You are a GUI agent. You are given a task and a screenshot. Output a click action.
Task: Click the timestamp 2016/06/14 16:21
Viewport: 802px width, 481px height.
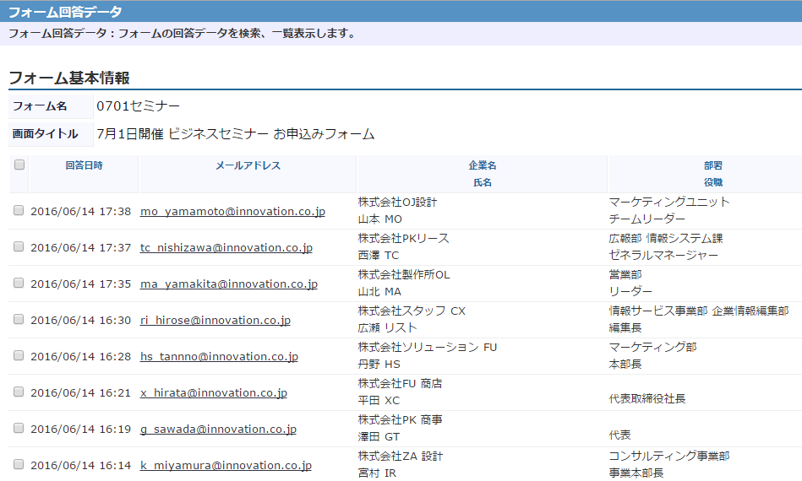(81, 392)
